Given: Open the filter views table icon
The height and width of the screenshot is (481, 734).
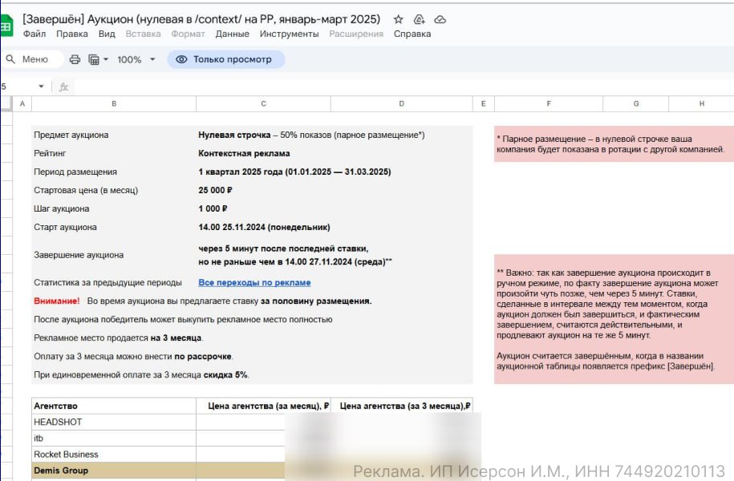Looking at the screenshot, I should (94, 59).
